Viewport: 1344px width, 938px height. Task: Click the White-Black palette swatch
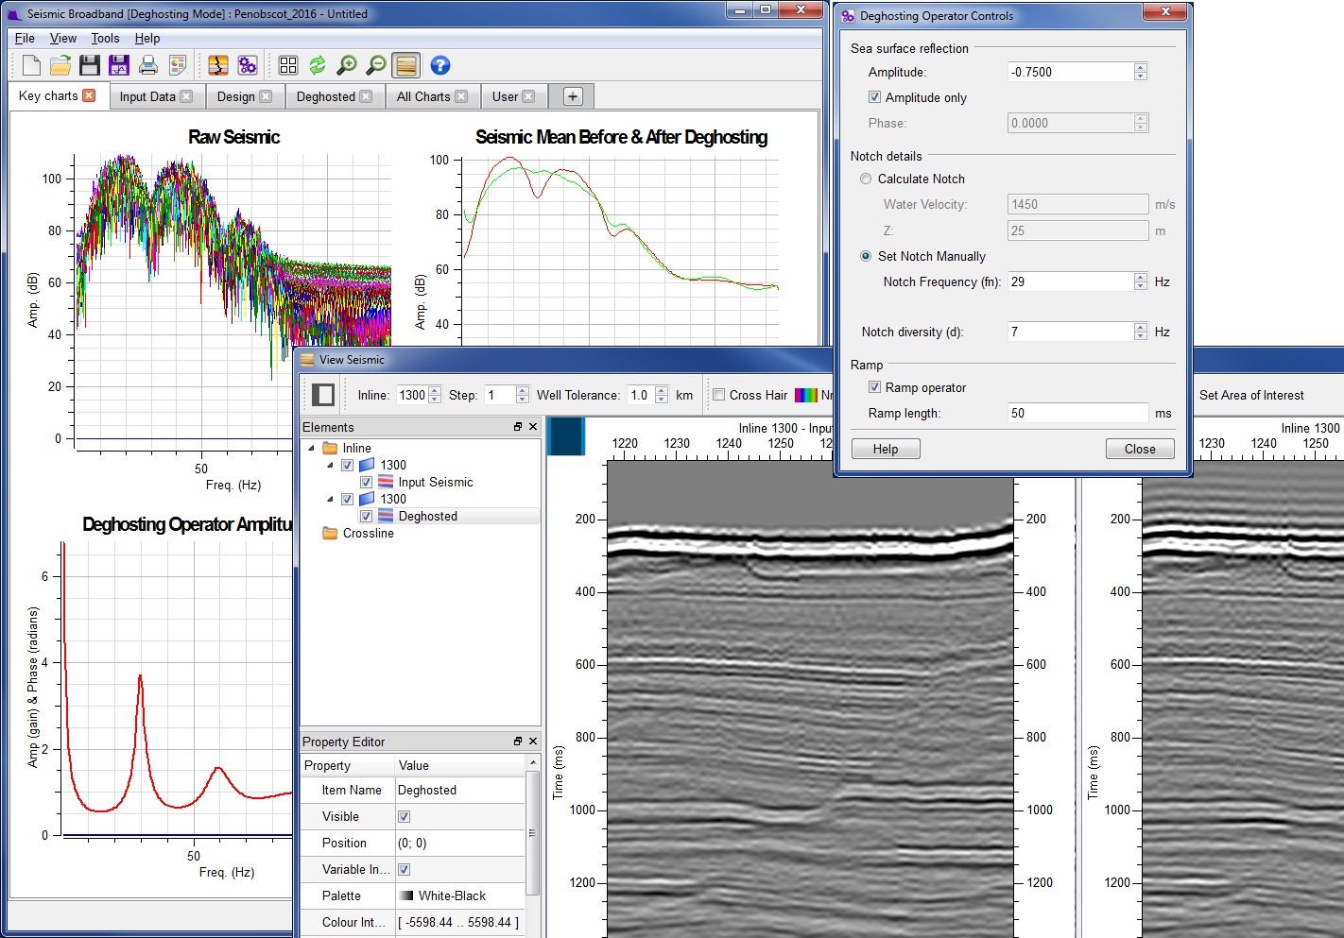[x=406, y=895]
